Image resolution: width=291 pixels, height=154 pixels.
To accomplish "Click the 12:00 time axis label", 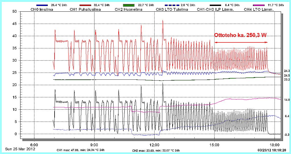I will (x=154, y=145).
